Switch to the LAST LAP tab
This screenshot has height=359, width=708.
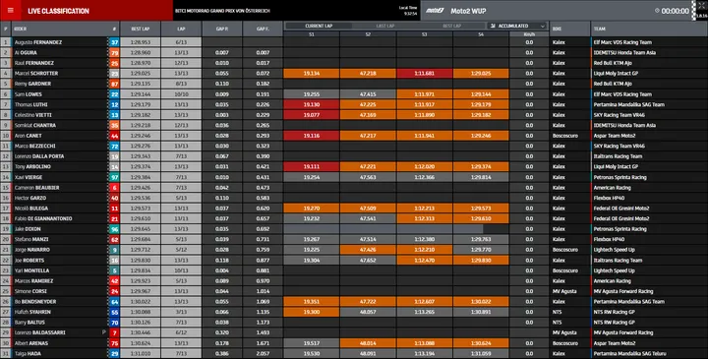pos(385,27)
